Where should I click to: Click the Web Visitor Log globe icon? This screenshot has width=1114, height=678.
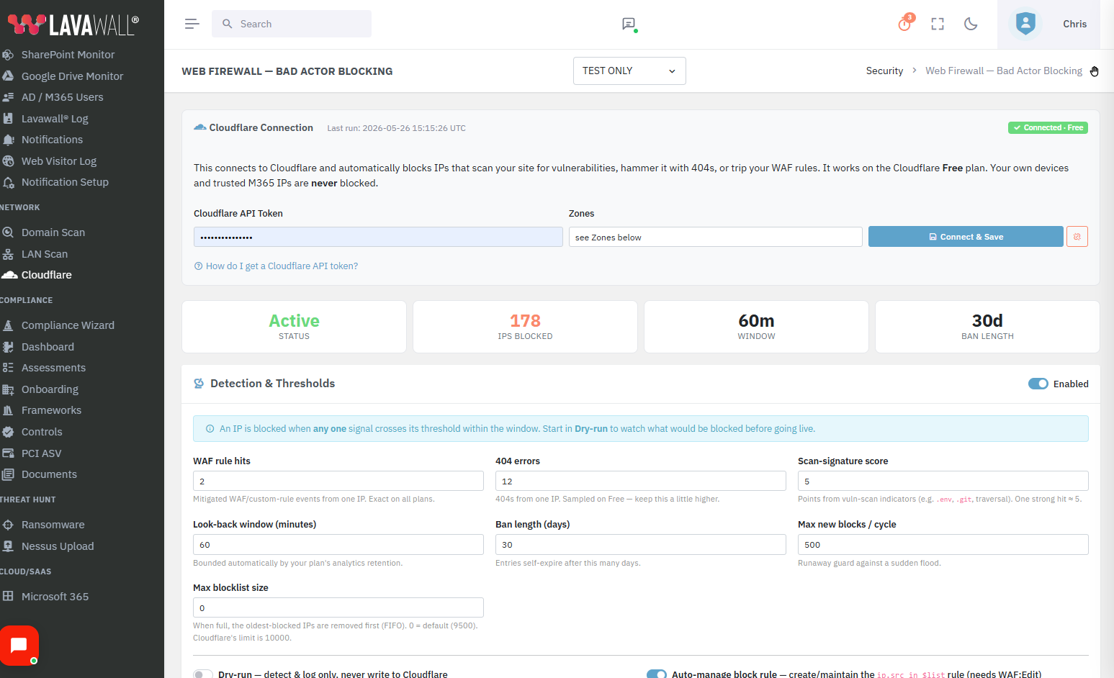(x=8, y=161)
